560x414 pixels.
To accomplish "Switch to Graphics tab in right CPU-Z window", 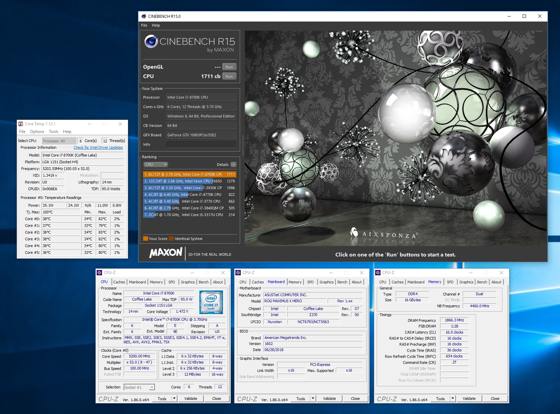I will pyautogui.click(x=466, y=282).
